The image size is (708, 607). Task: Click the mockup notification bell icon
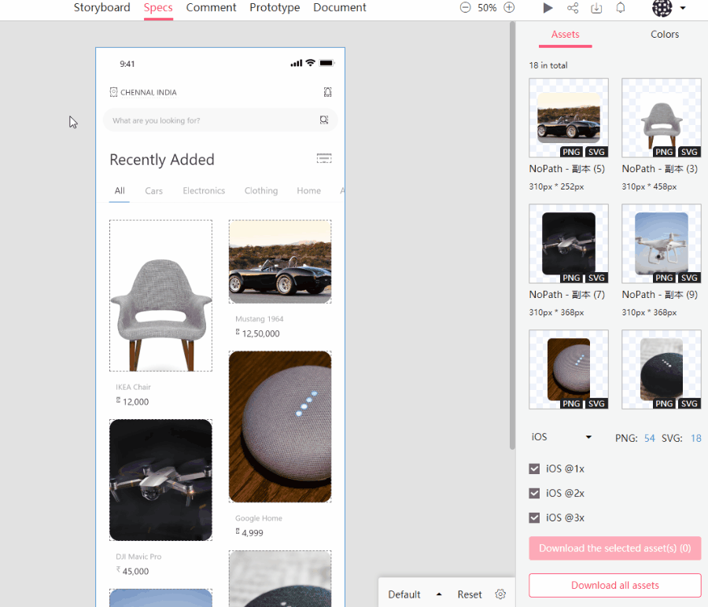click(328, 92)
